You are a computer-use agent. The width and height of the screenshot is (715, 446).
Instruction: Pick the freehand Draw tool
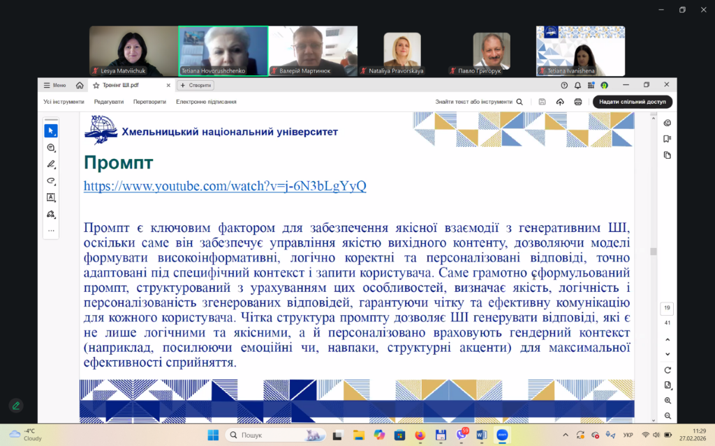coord(51,180)
